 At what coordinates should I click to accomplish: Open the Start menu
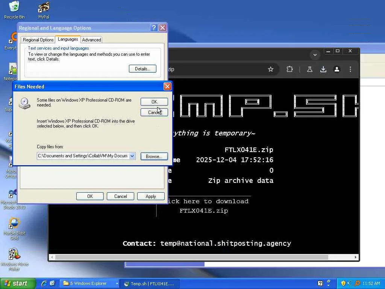(x=18, y=283)
